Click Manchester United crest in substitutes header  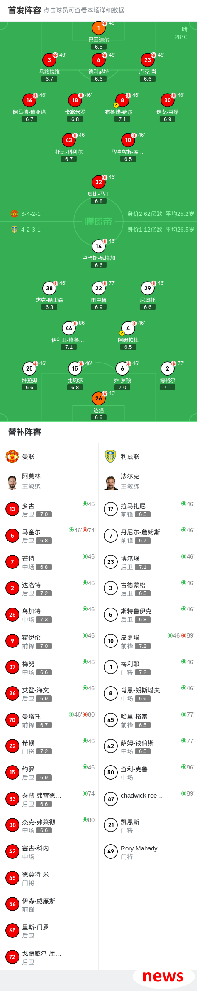coord(12,456)
